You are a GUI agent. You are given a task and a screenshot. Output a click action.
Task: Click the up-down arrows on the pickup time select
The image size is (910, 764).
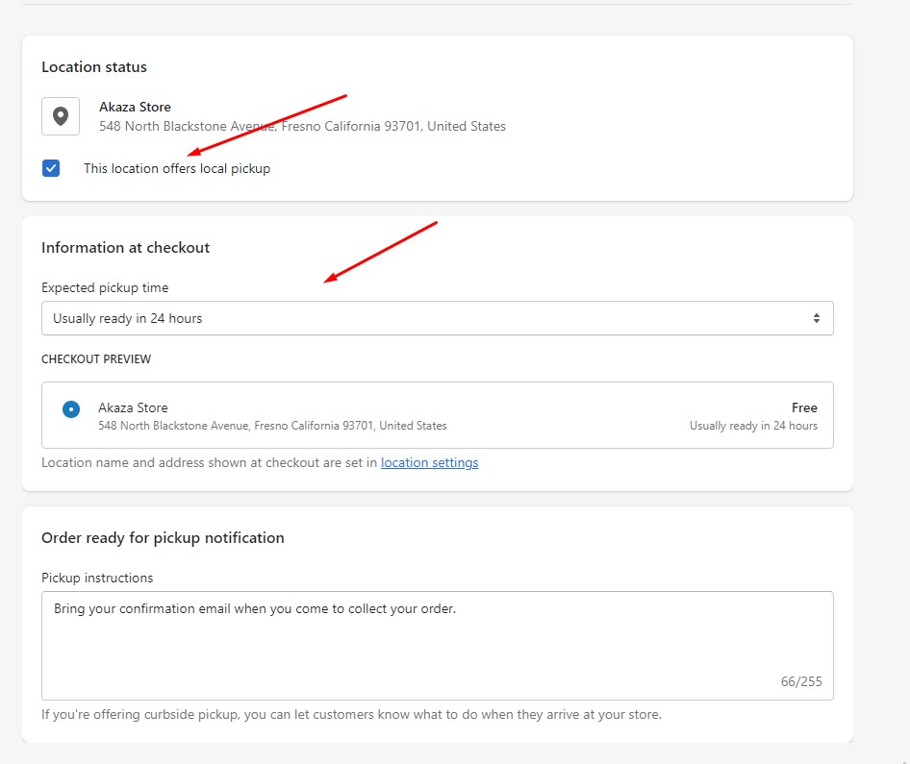point(816,318)
